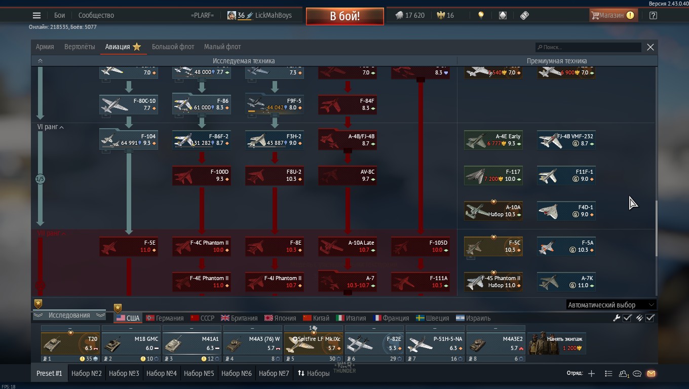
Task: Switch to preset Набор №2
Action: coord(87,373)
